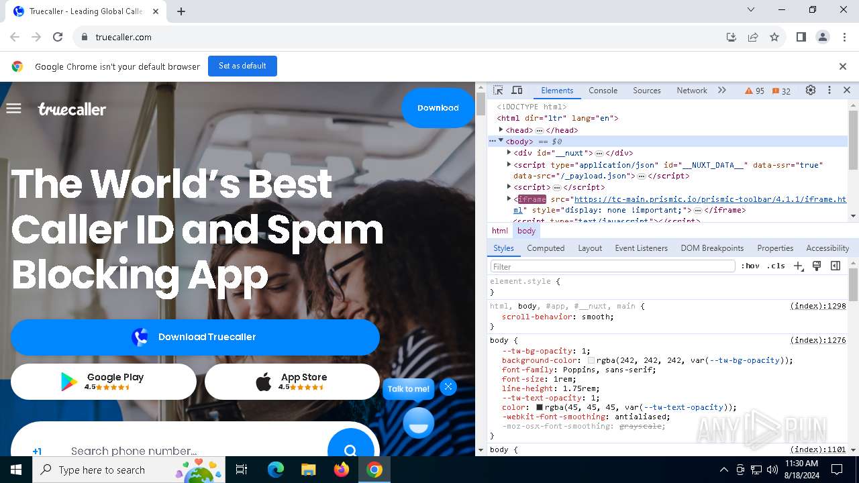
Task: Open the Event Listeners tab
Action: click(x=642, y=248)
